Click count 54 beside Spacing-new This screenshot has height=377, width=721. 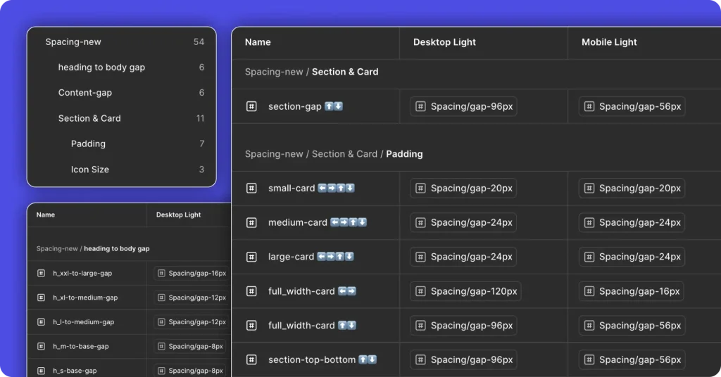(199, 41)
